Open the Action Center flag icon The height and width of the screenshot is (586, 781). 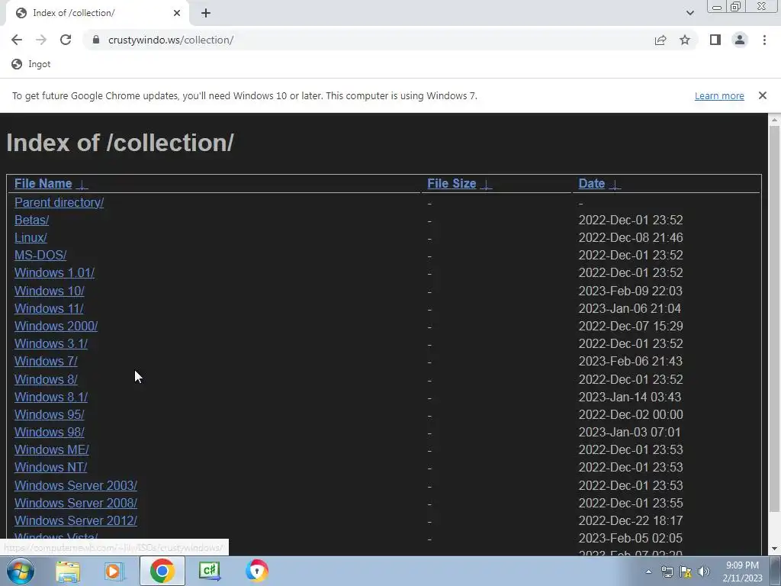(686, 572)
